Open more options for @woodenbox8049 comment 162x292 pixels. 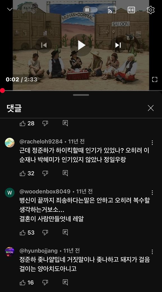click(152, 192)
